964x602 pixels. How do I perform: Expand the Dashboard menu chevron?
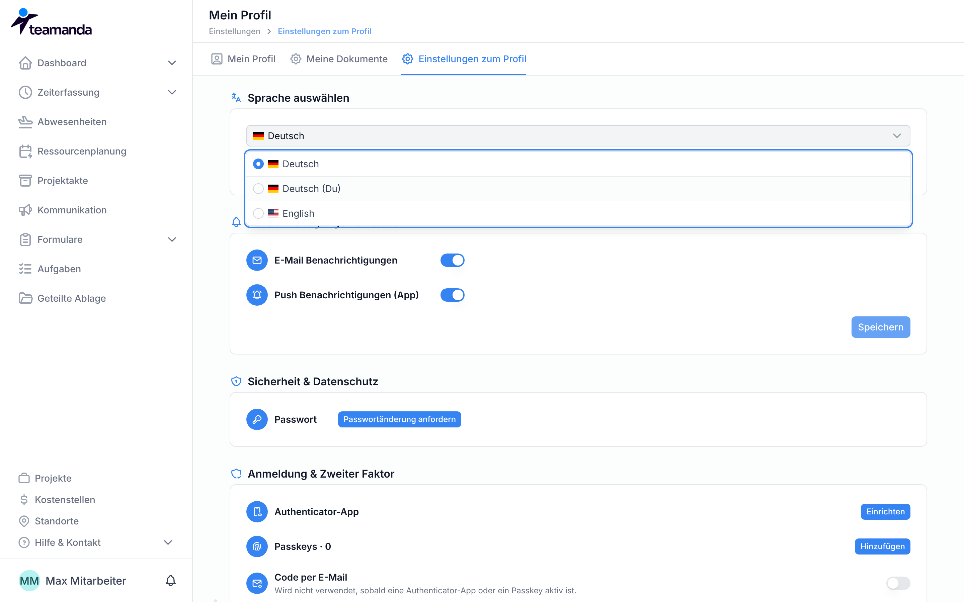point(172,63)
